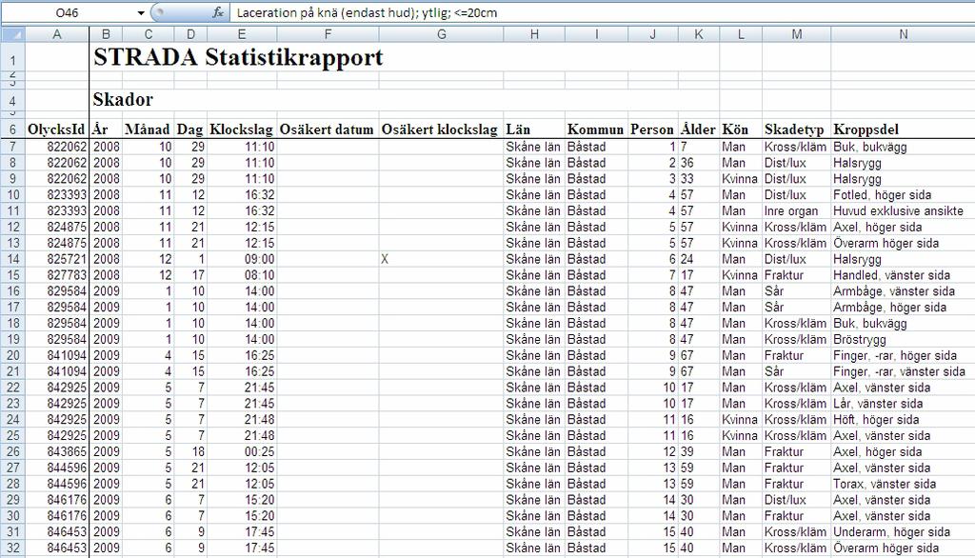This screenshot has width=975, height=558.
Task: Click cell with OlycksId 843865
Action: pos(57,451)
